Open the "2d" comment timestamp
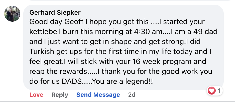The width and height of the screenshot is (235, 102). (x=132, y=95)
